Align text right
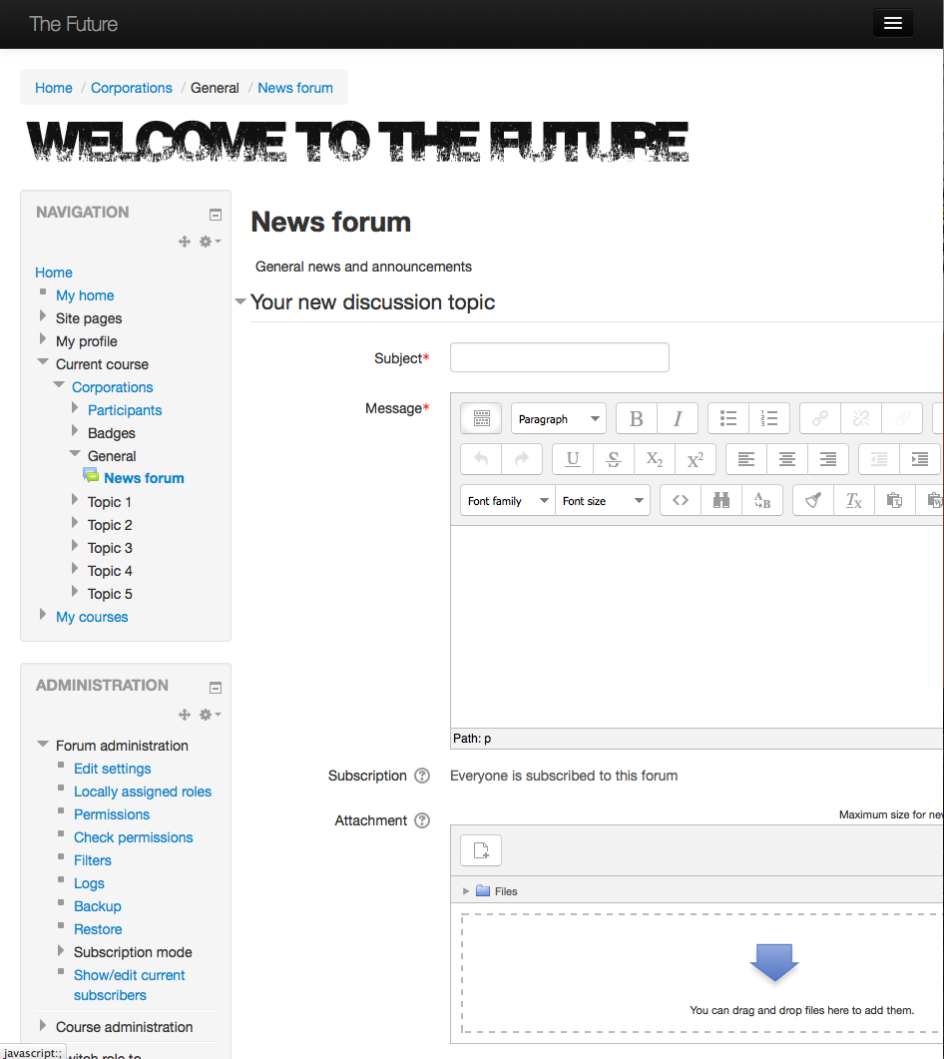The height and width of the screenshot is (1059, 944). 828,460
